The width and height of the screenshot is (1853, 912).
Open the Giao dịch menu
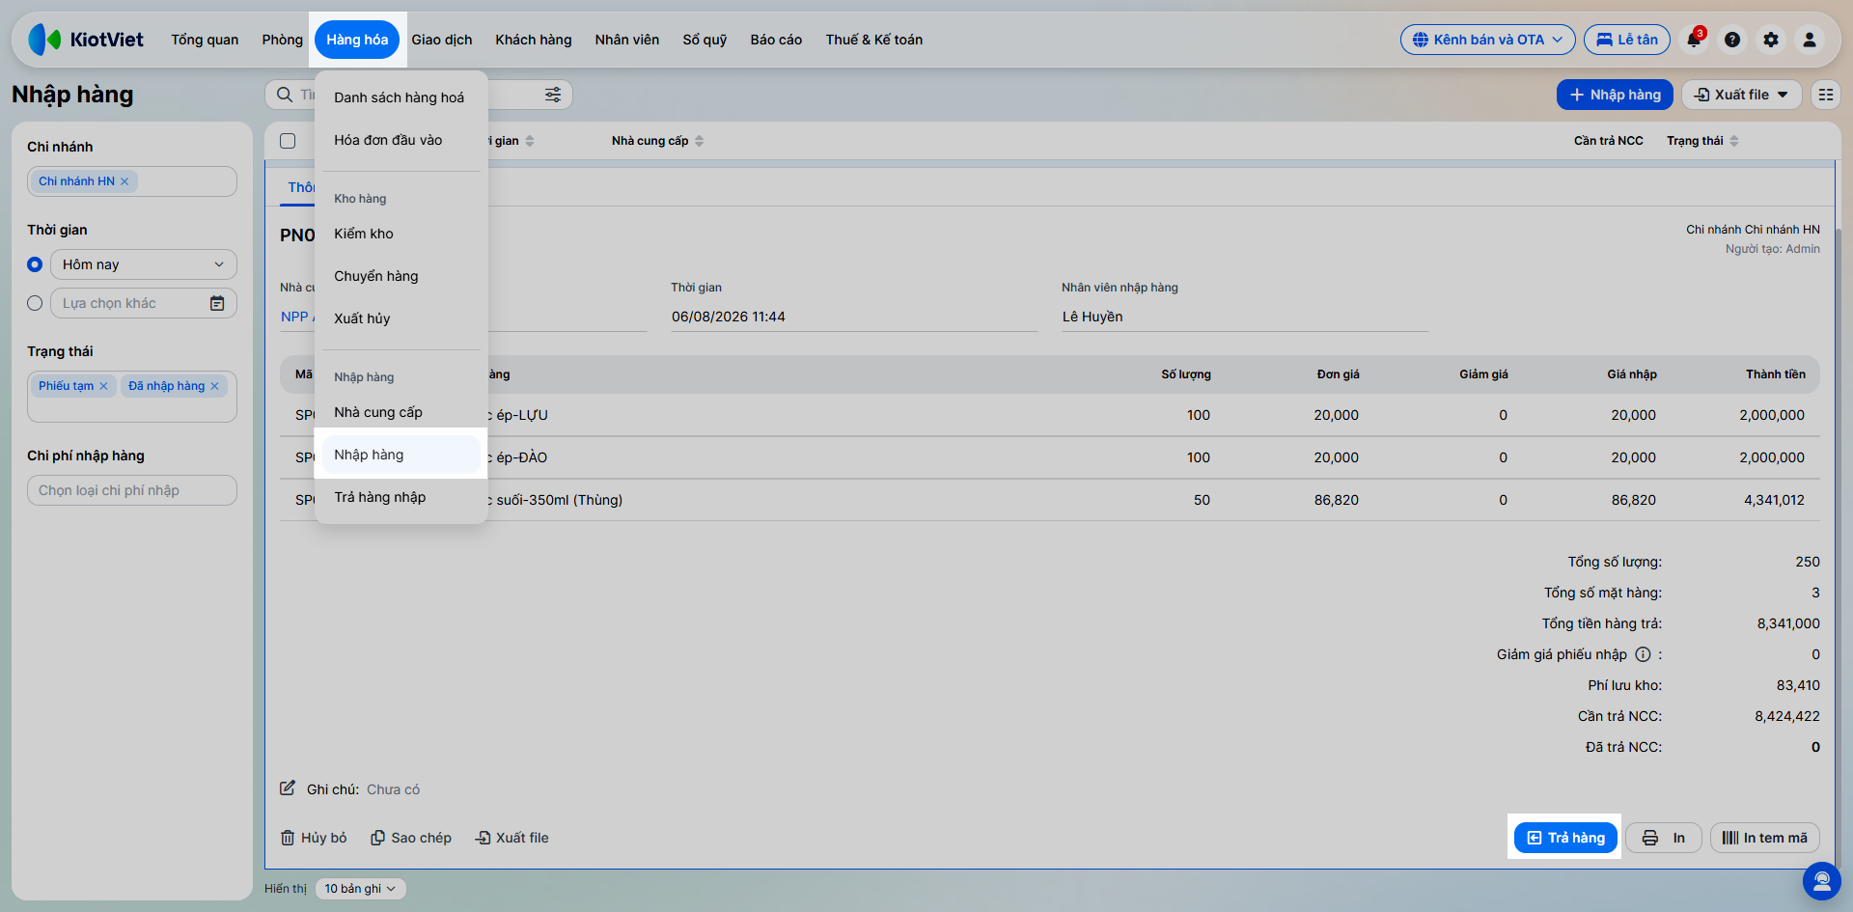(442, 40)
